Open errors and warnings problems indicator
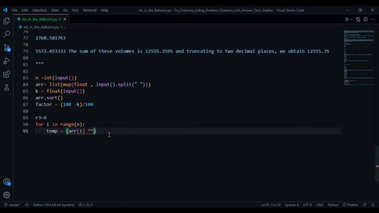The width and height of the screenshot is (379, 213). pos(85,205)
